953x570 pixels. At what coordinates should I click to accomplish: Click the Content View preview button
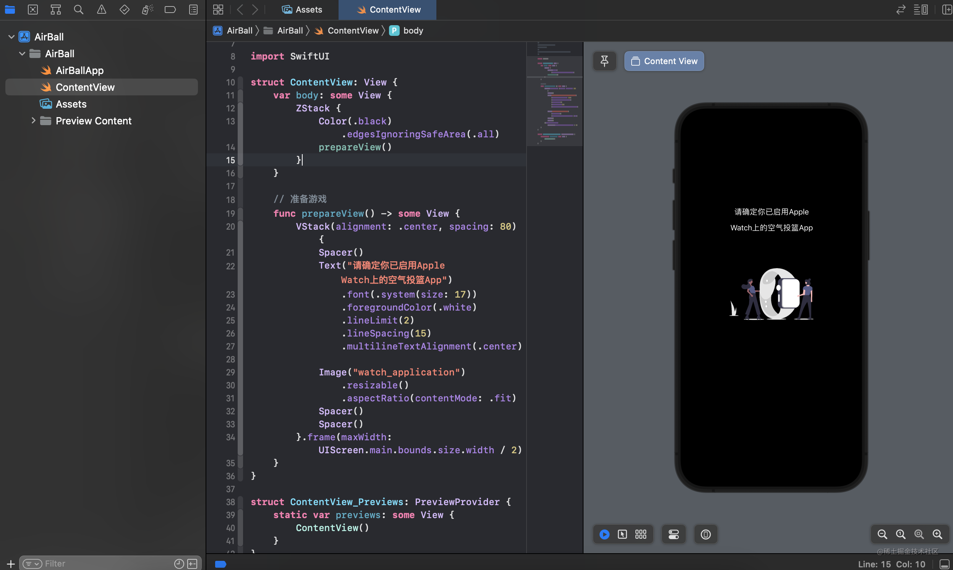coord(664,61)
